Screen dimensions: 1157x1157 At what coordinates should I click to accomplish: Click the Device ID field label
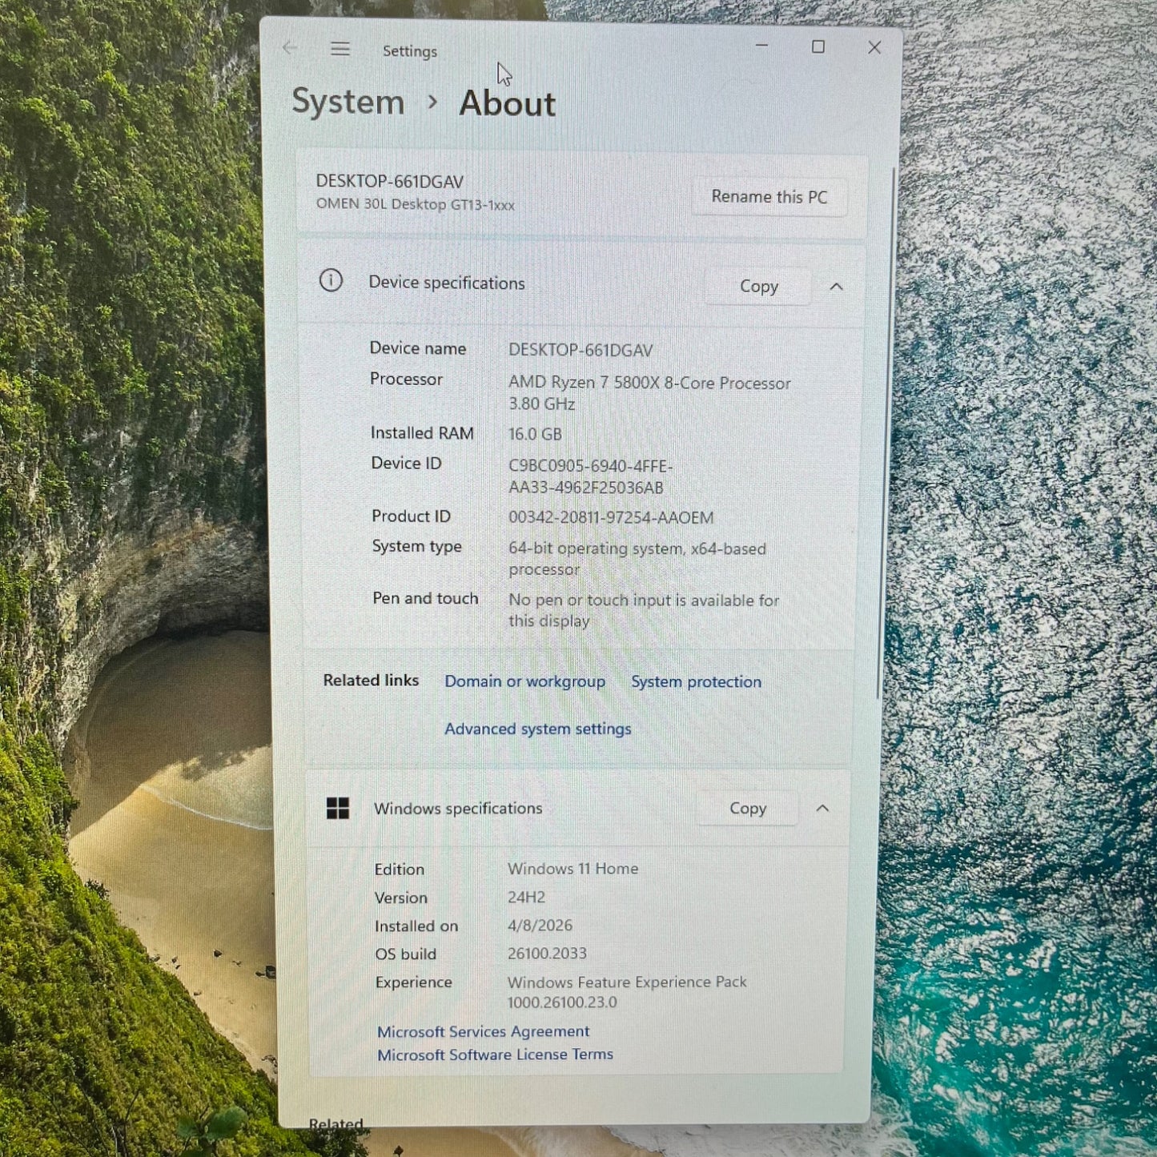406,464
